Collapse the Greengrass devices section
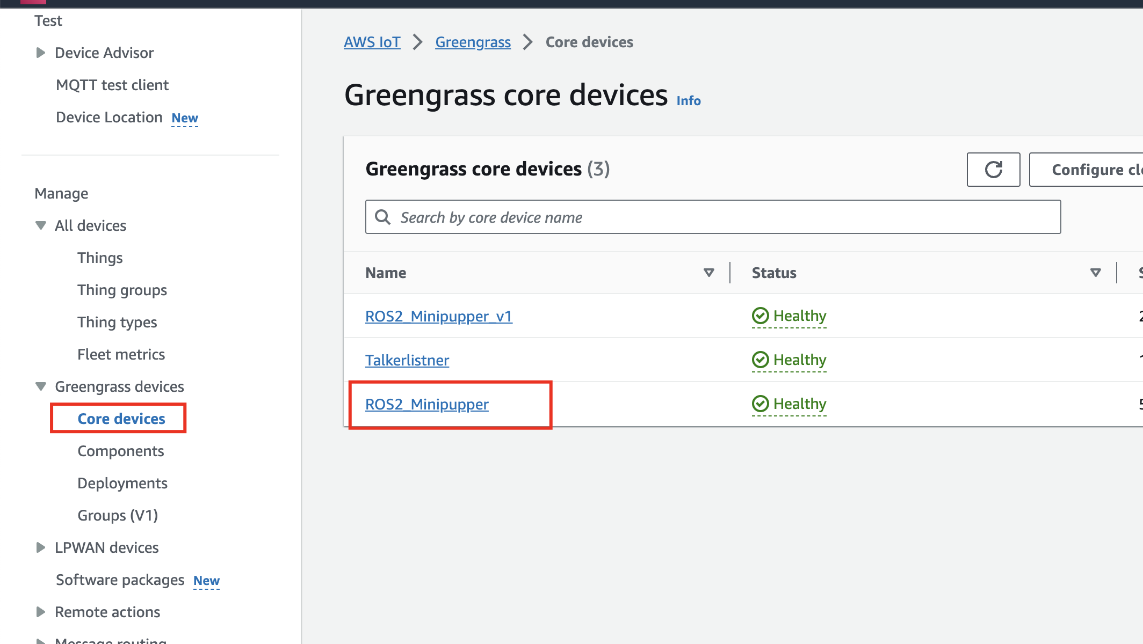The image size is (1143, 644). [40, 386]
